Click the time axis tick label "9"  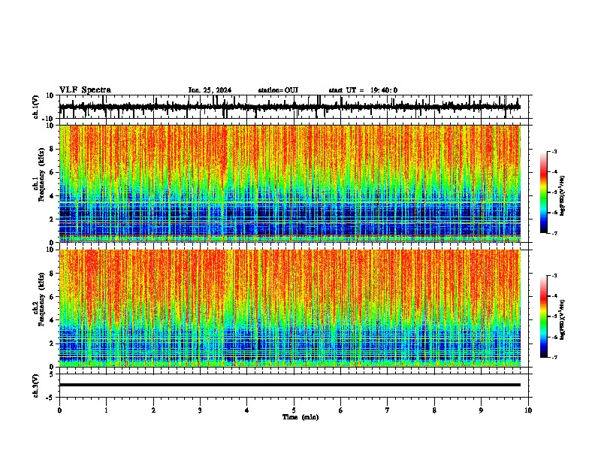481,410
